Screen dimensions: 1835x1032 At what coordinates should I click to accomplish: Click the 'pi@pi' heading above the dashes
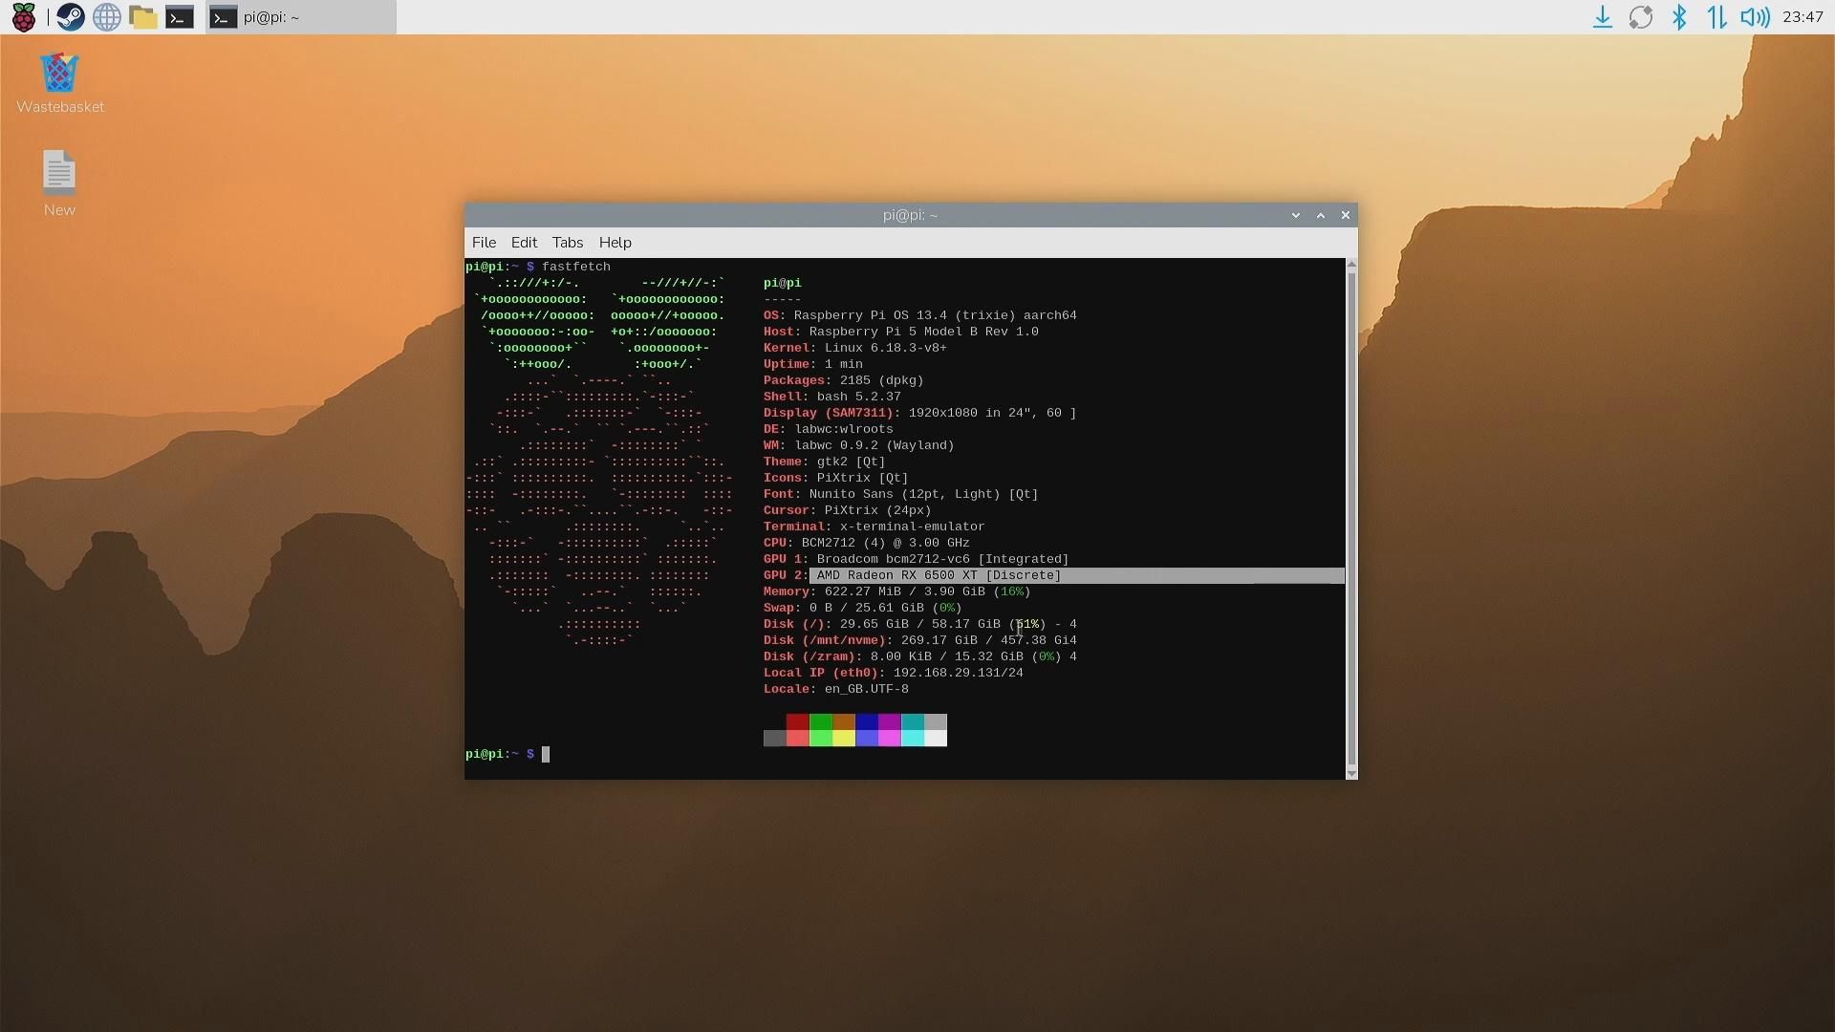coord(782,283)
